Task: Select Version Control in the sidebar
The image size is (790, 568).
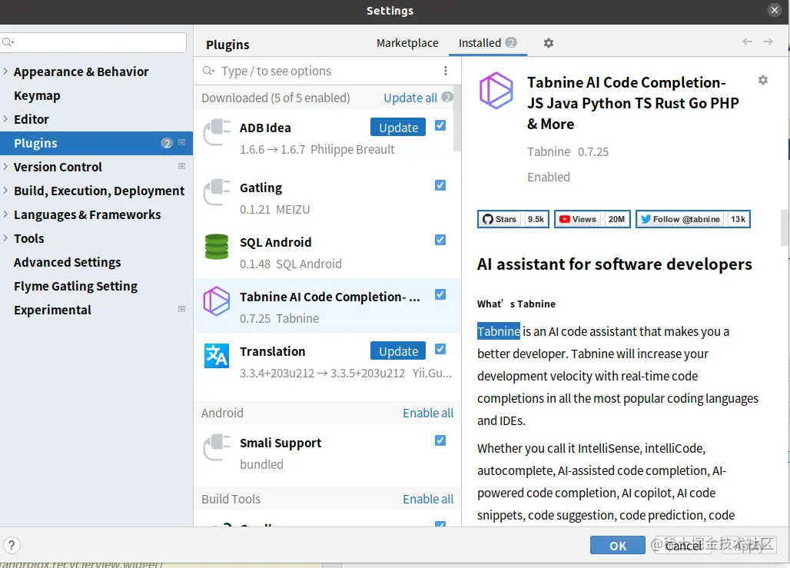Action: pyautogui.click(x=58, y=167)
